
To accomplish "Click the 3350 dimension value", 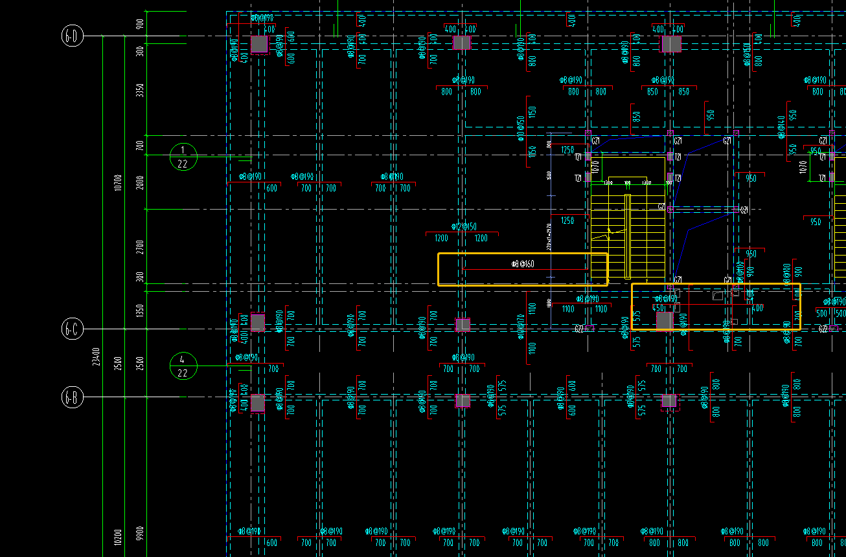I will point(141,90).
